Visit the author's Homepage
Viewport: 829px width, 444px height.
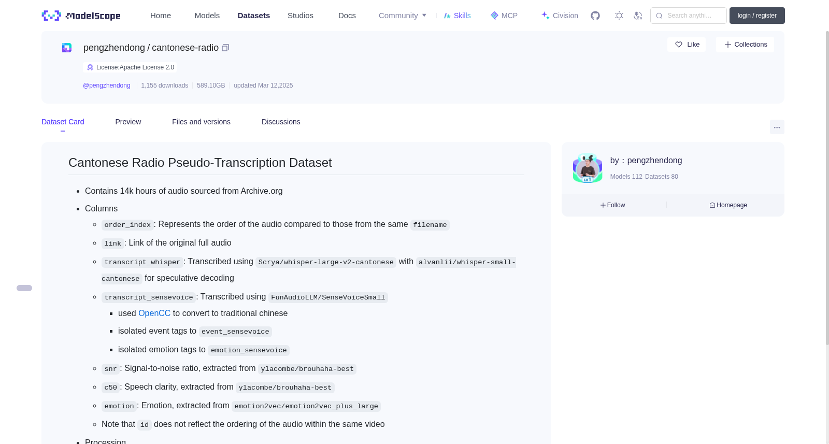(x=728, y=205)
